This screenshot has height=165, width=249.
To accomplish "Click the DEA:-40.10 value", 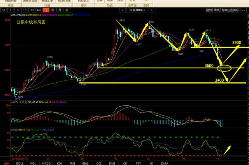I will coord(45,102).
